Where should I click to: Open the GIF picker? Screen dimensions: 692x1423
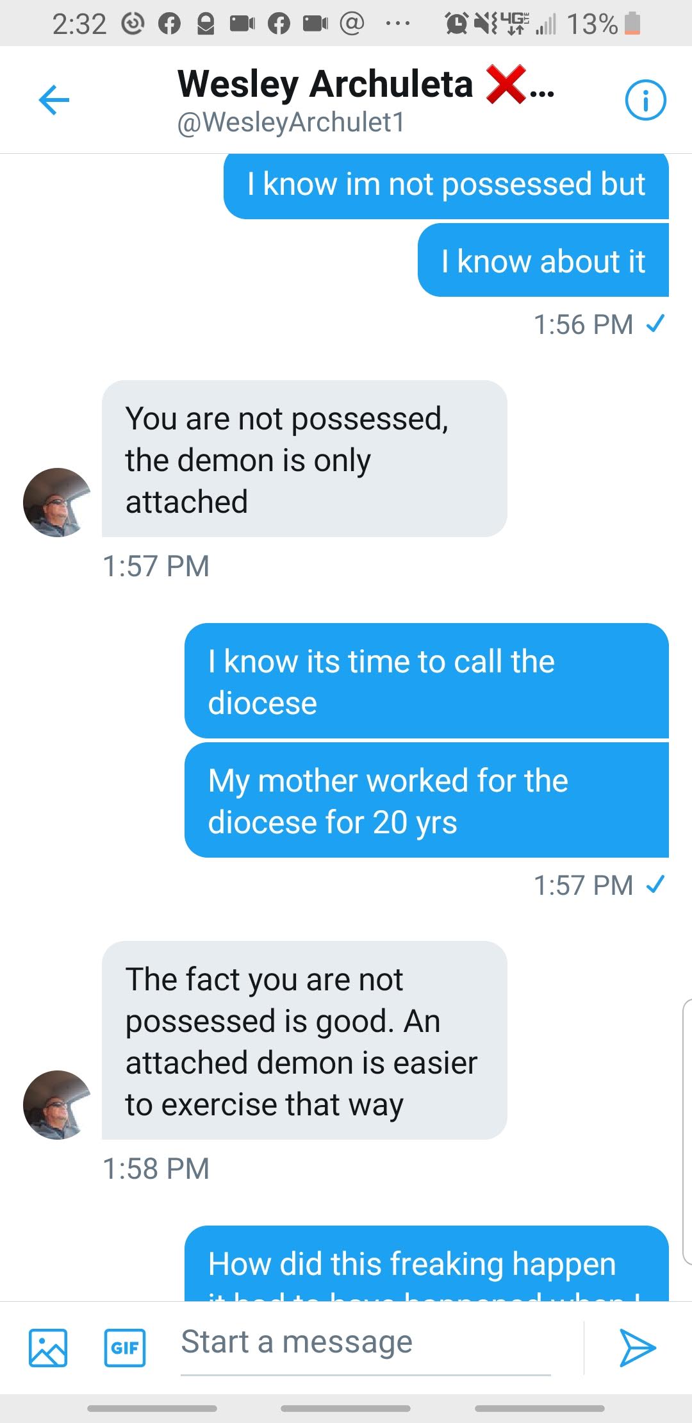click(125, 1347)
